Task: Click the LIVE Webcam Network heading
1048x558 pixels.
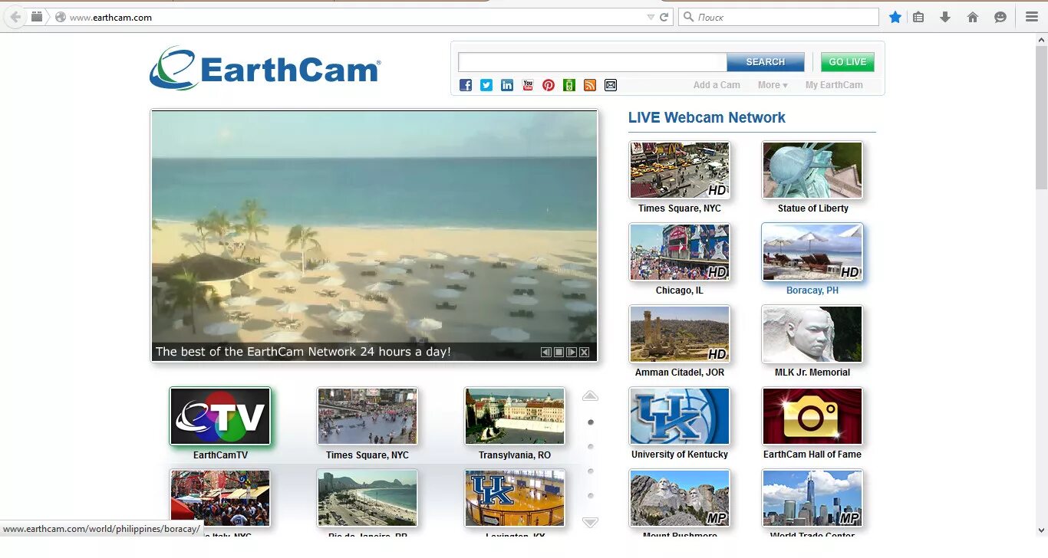Action: 707,117
